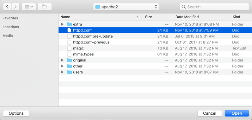The width and height of the screenshot is (252, 120).
Task: Select the httpd.conf file name
Action: pyautogui.click(x=83, y=30)
